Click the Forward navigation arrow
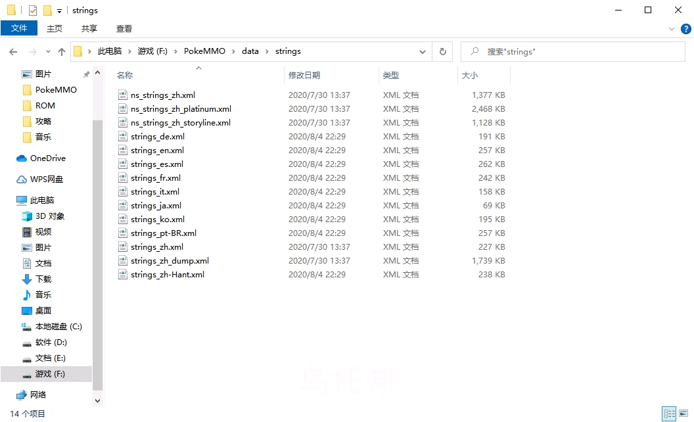 click(x=33, y=52)
